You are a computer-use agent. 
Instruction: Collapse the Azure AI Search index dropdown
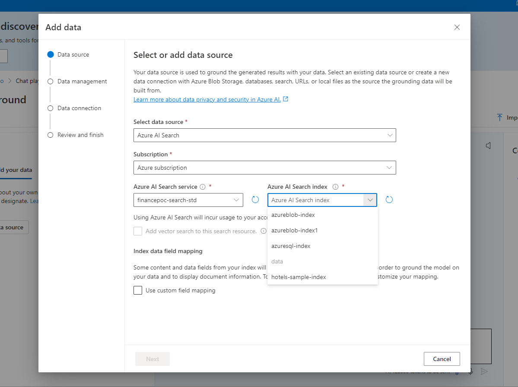tap(370, 200)
